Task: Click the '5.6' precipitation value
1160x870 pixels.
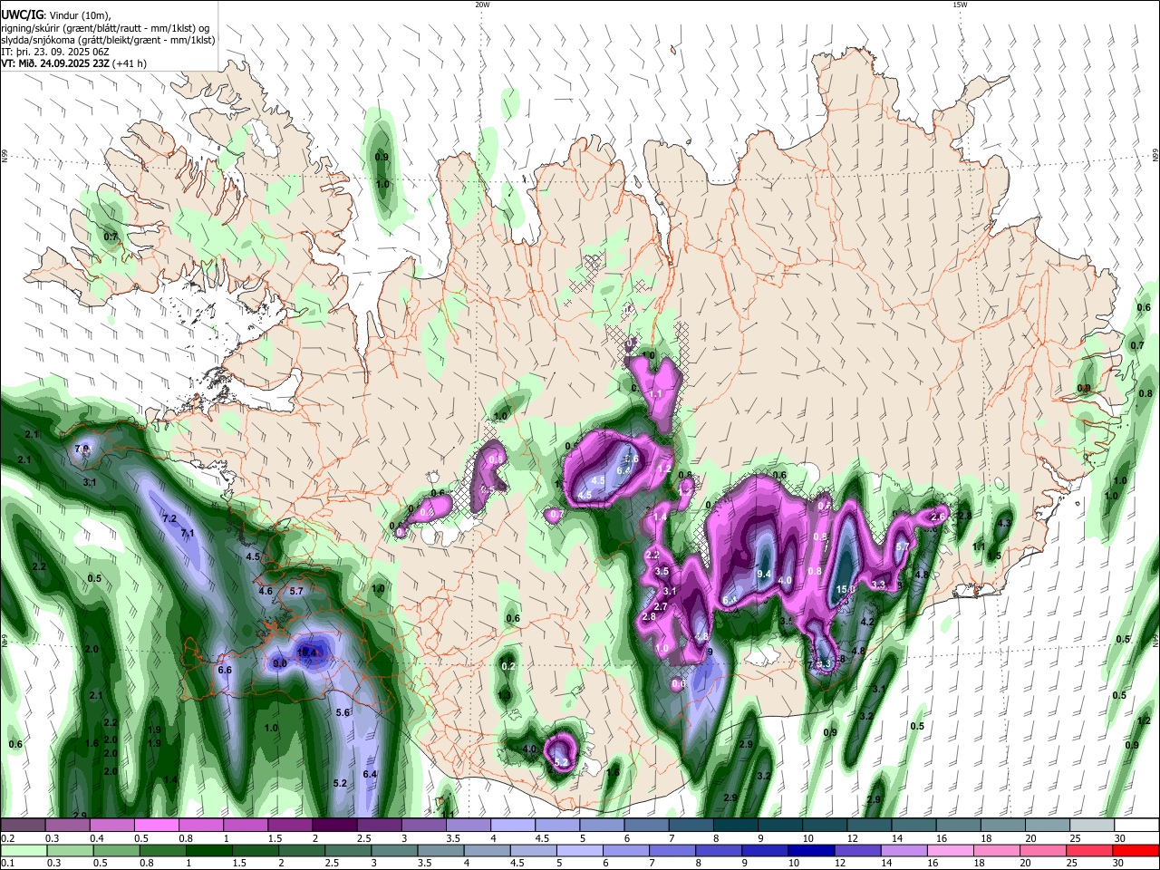Action: (x=343, y=713)
